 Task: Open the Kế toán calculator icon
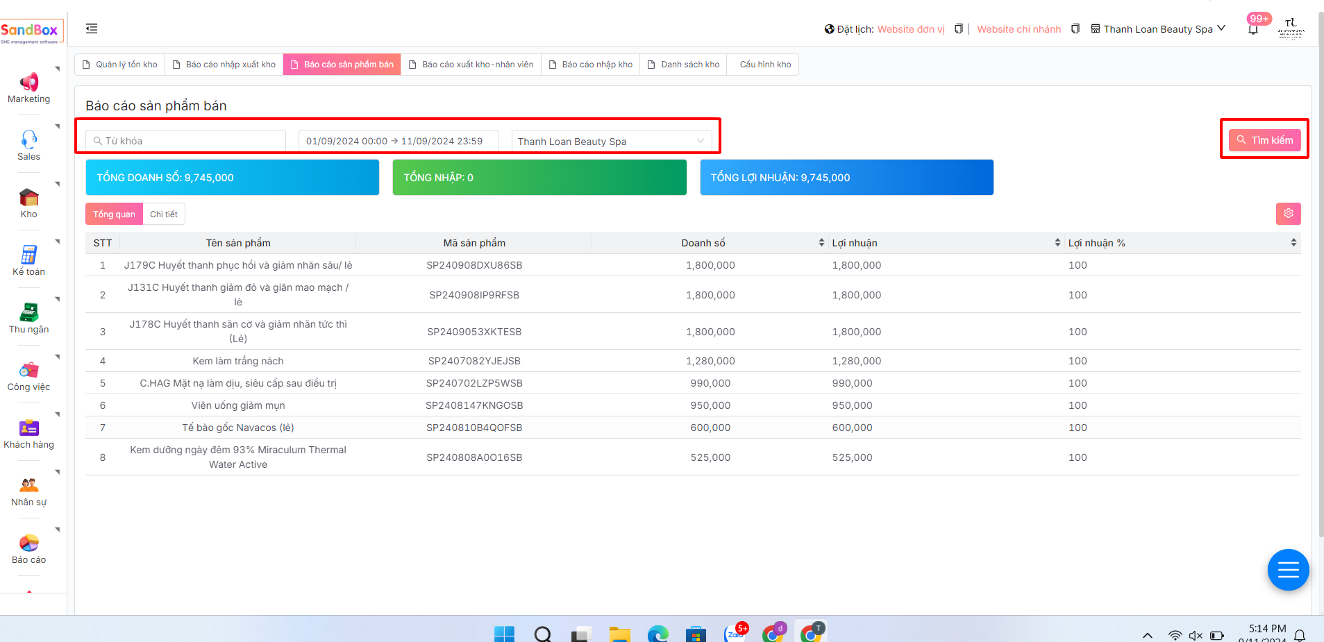click(x=28, y=255)
